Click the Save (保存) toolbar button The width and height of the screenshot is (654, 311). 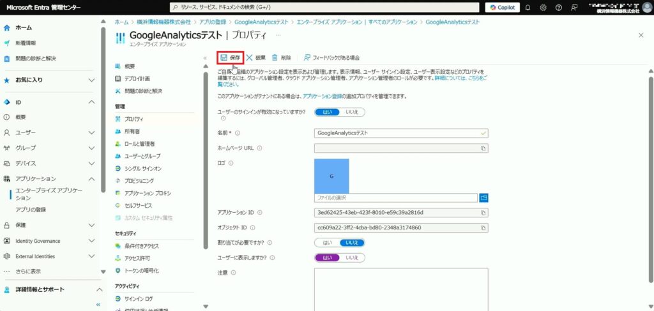230,58
